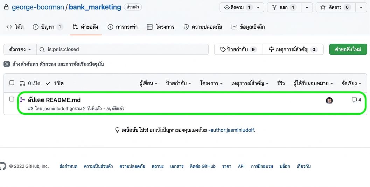Image resolution: width=370 pixels, height=187 pixels.
Task: Expand the ติดตาม watch dropdown arrow
Action: point(258,7)
